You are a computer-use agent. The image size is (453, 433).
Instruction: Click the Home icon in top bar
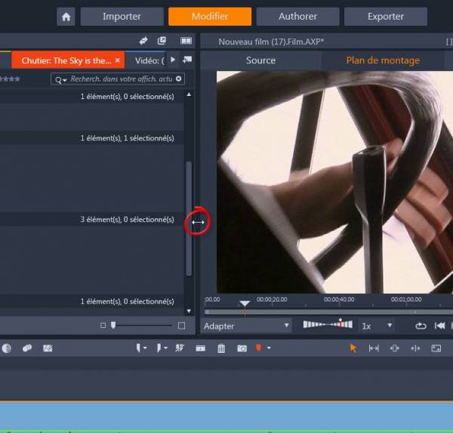coord(66,17)
